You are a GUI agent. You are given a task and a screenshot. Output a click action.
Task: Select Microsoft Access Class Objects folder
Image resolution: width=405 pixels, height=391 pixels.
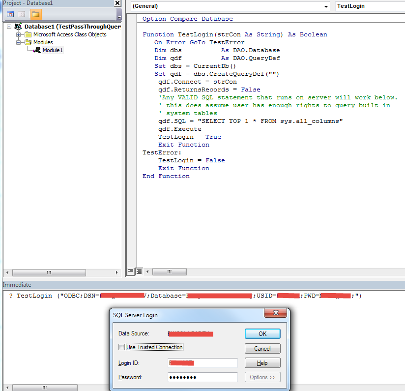70,34
